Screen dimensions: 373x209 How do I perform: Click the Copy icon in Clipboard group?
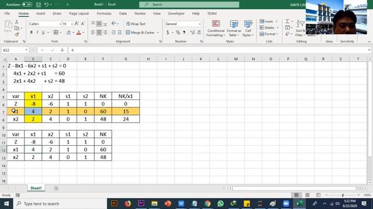[16, 28]
